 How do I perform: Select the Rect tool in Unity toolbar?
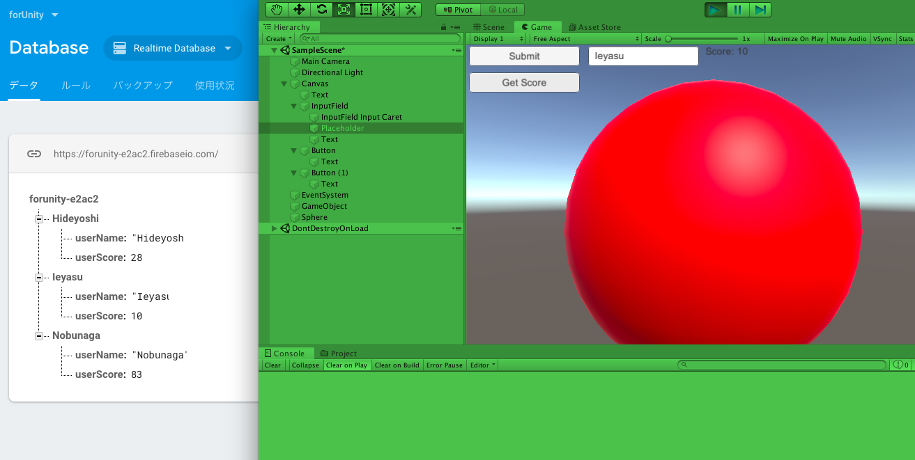click(366, 9)
